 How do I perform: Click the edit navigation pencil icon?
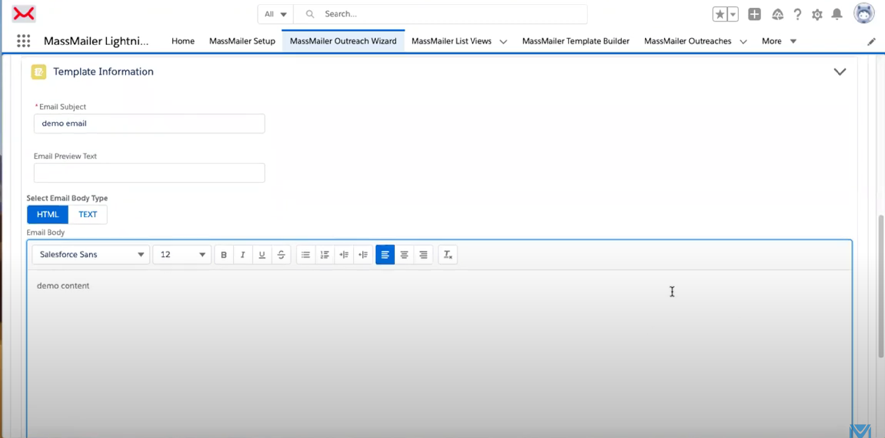pyautogui.click(x=871, y=42)
